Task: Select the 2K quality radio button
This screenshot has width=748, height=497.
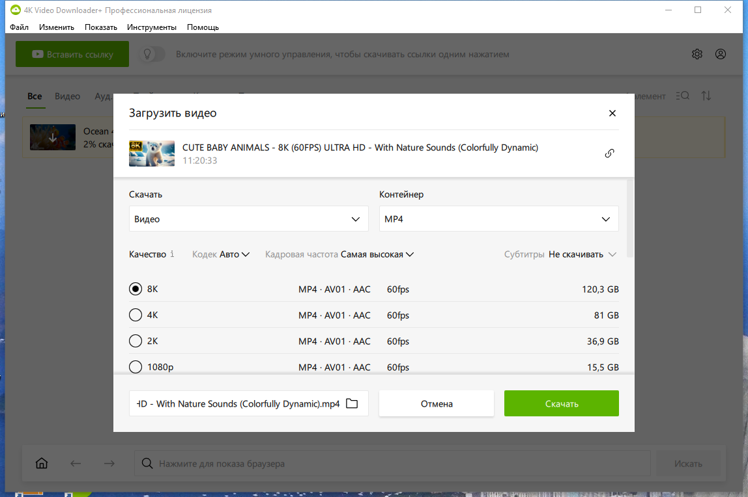Action: [x=136, y=341]
